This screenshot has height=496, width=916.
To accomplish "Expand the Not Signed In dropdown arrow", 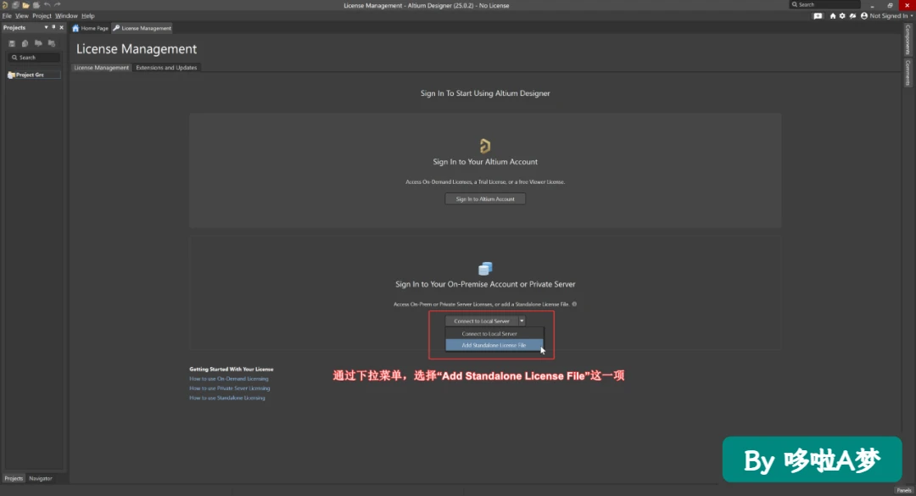I will point(911,16).
